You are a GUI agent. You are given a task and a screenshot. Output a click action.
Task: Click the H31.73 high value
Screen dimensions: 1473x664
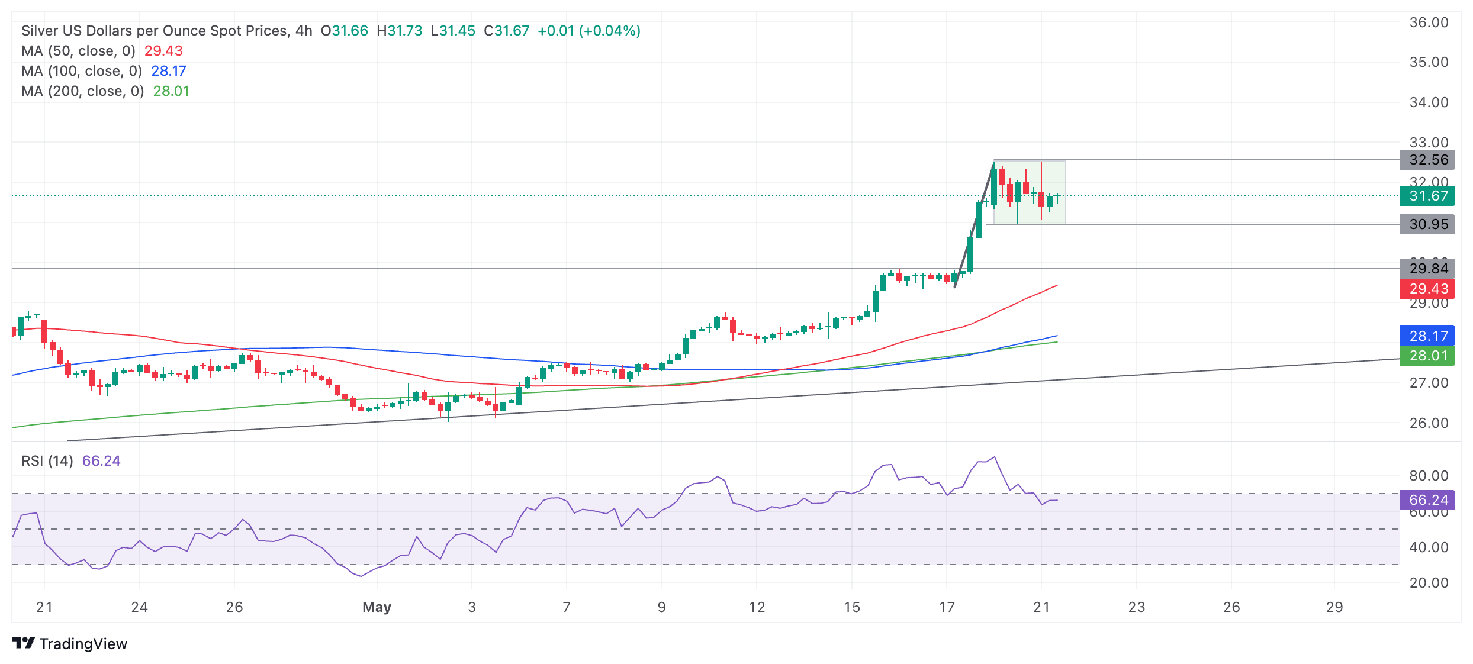point(400,31)
